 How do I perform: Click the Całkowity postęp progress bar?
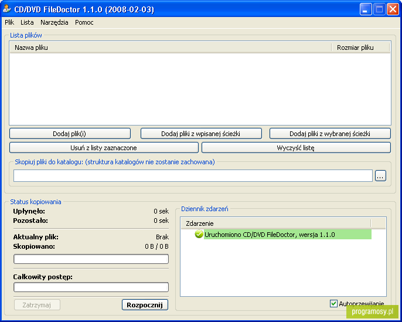(x=91, y=287)
